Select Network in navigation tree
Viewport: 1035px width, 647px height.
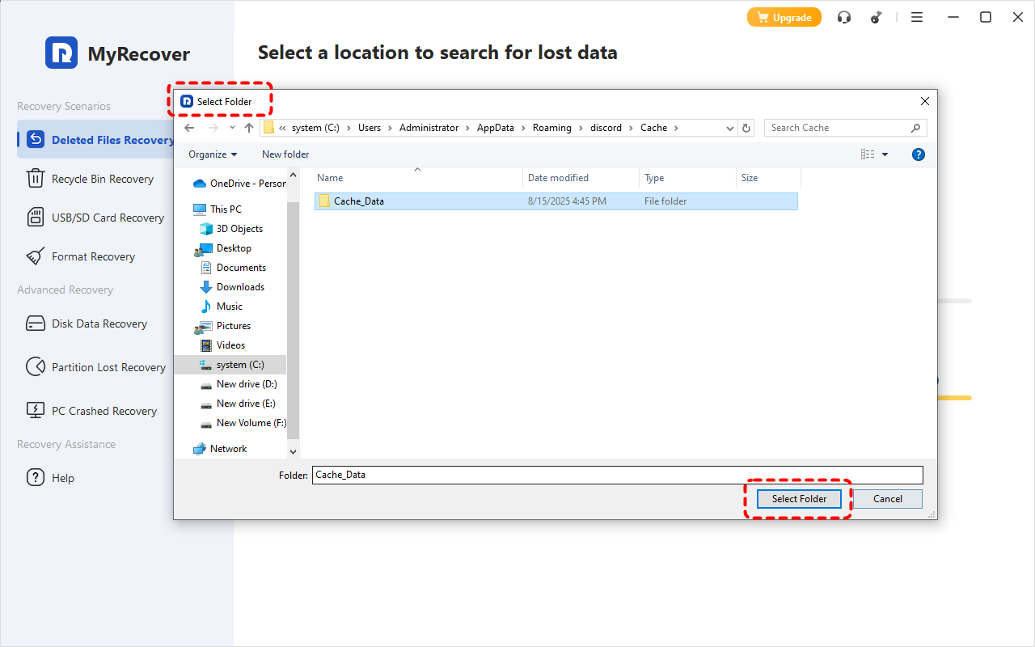pos(220,449)
